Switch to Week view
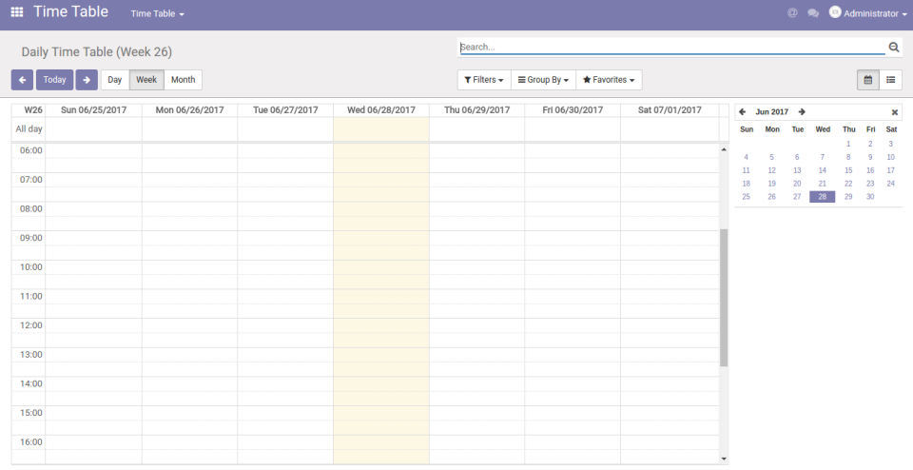913x470 pixels. click(146, 80)
